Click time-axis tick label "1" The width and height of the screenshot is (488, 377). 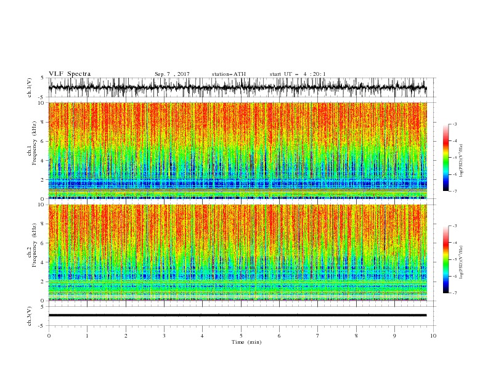(87, 336)
